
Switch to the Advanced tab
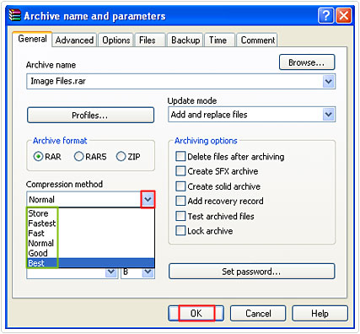coord(74,40)
